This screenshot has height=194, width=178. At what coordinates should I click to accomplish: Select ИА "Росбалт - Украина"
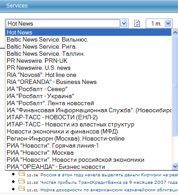(x=88, y=96)
